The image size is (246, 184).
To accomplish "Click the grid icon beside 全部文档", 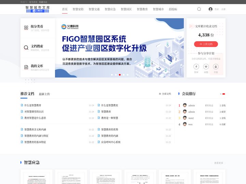I will (160, 94).
